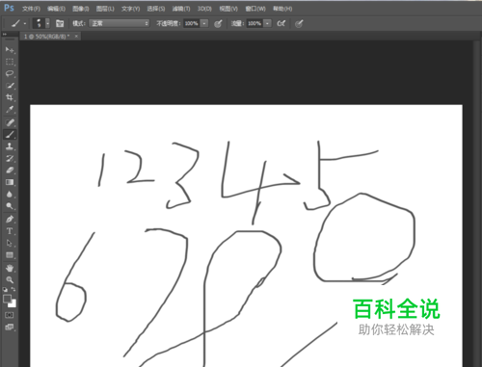Reset default foreground and background colors

[x=5, y=289]
